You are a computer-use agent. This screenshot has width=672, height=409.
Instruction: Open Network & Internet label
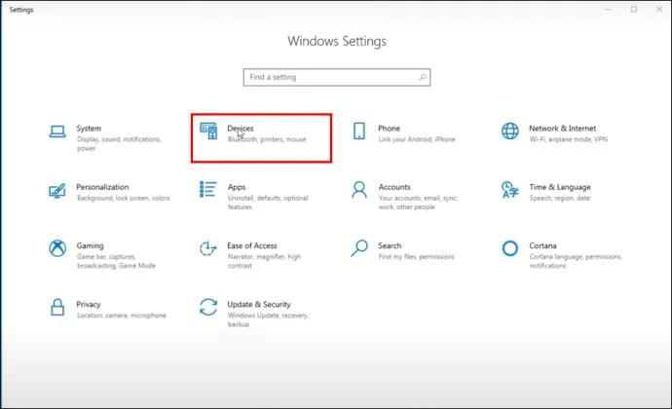(x=562, y=129)
